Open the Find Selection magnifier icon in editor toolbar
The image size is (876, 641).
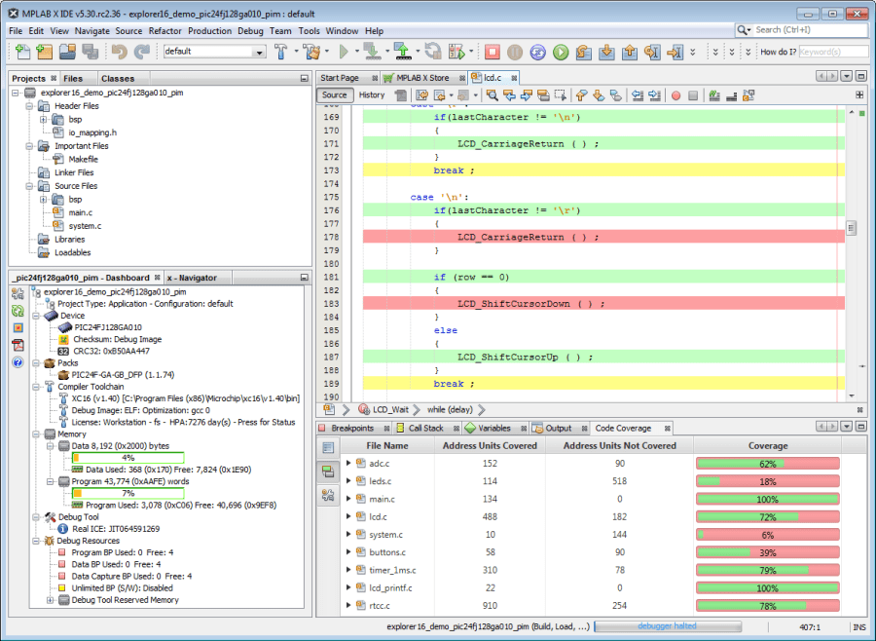coord(491,94)
